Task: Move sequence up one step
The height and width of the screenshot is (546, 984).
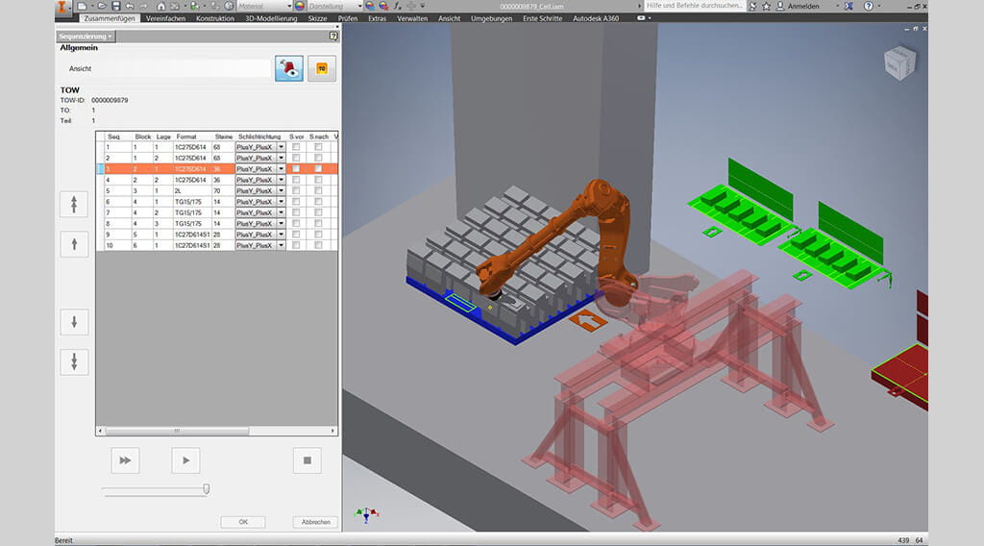Action: click(x=74, y=244)
